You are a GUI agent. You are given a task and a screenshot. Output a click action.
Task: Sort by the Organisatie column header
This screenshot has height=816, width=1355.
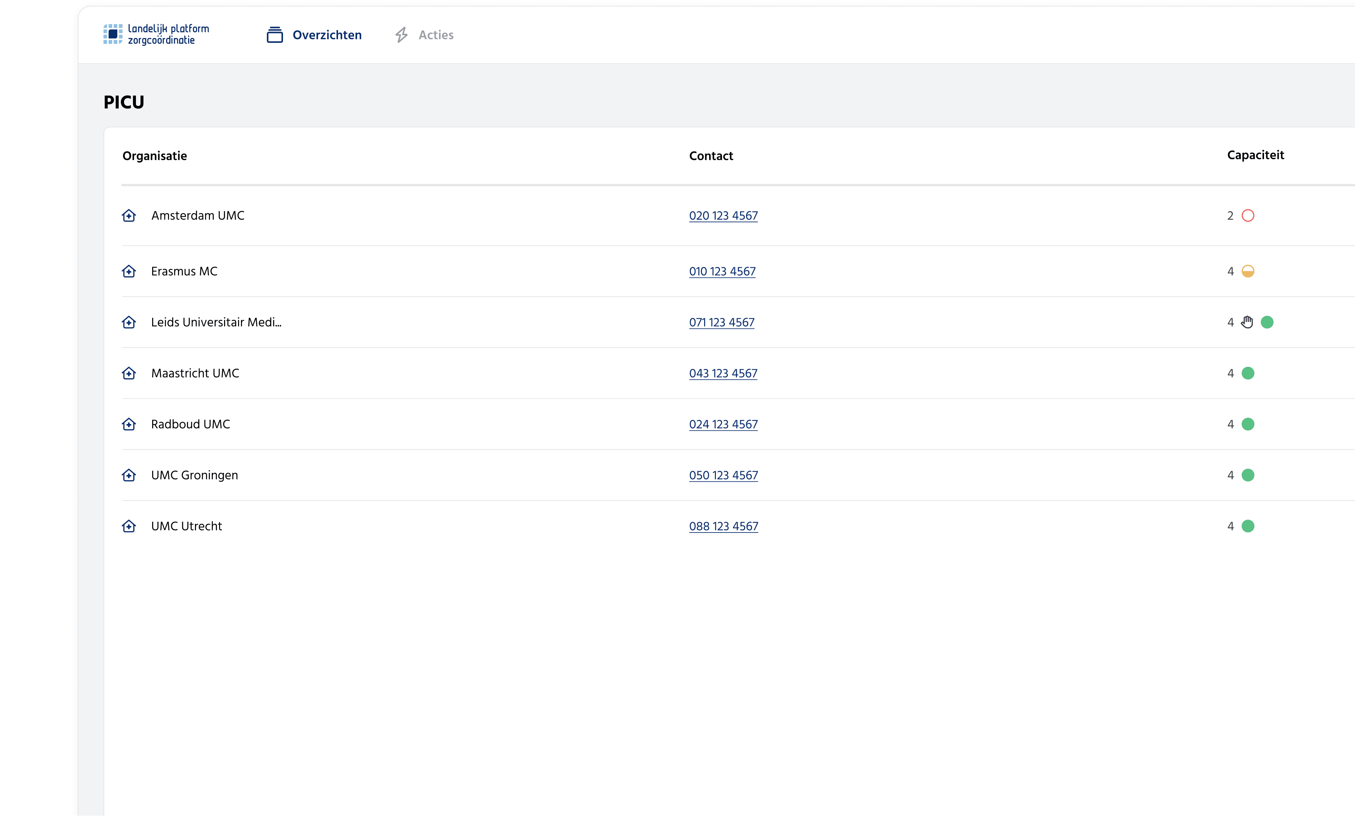[155, 156]
